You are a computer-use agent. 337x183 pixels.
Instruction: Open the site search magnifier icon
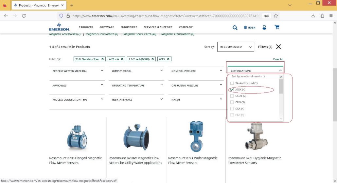tap(235, 27)
